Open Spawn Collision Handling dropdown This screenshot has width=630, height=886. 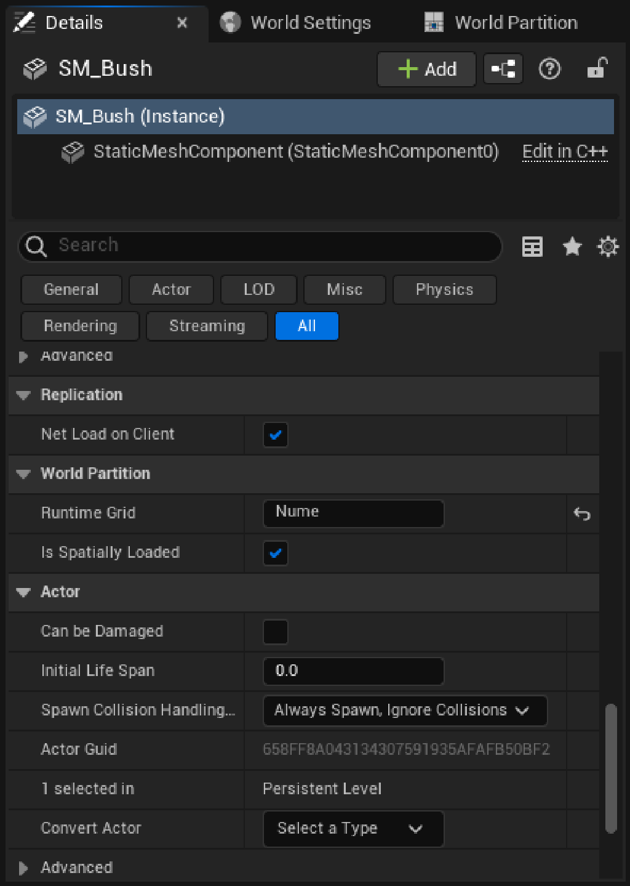pos(404,711)
